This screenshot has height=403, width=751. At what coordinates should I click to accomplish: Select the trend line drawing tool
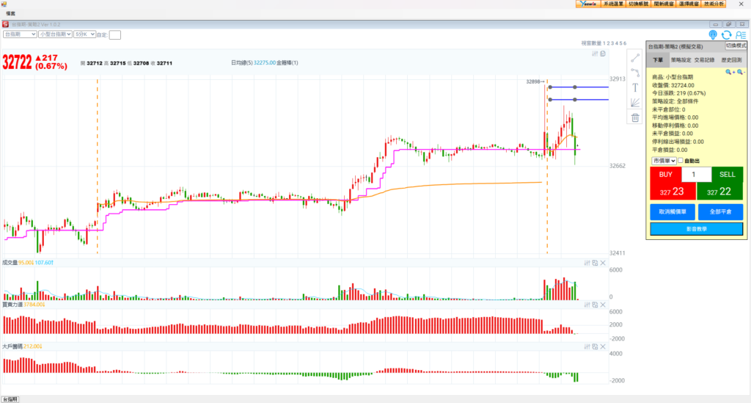(x=635, y=57)
